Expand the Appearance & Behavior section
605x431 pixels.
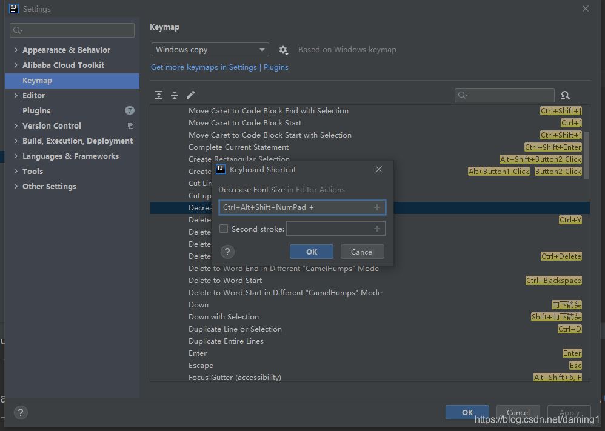pyautogui.click(x=16, y=50)
